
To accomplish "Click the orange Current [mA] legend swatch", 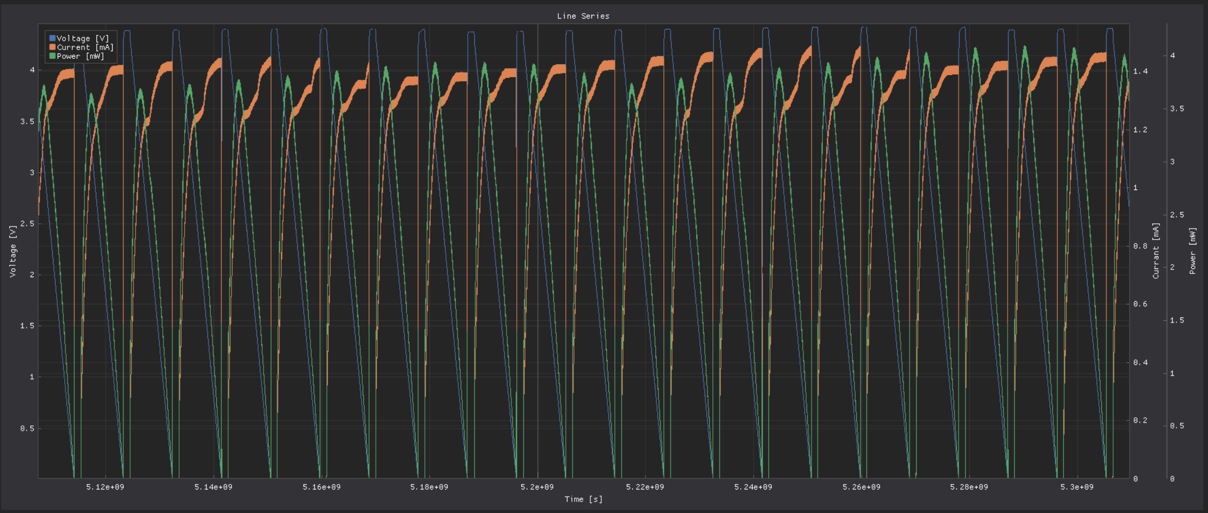I will click(52, 47).
